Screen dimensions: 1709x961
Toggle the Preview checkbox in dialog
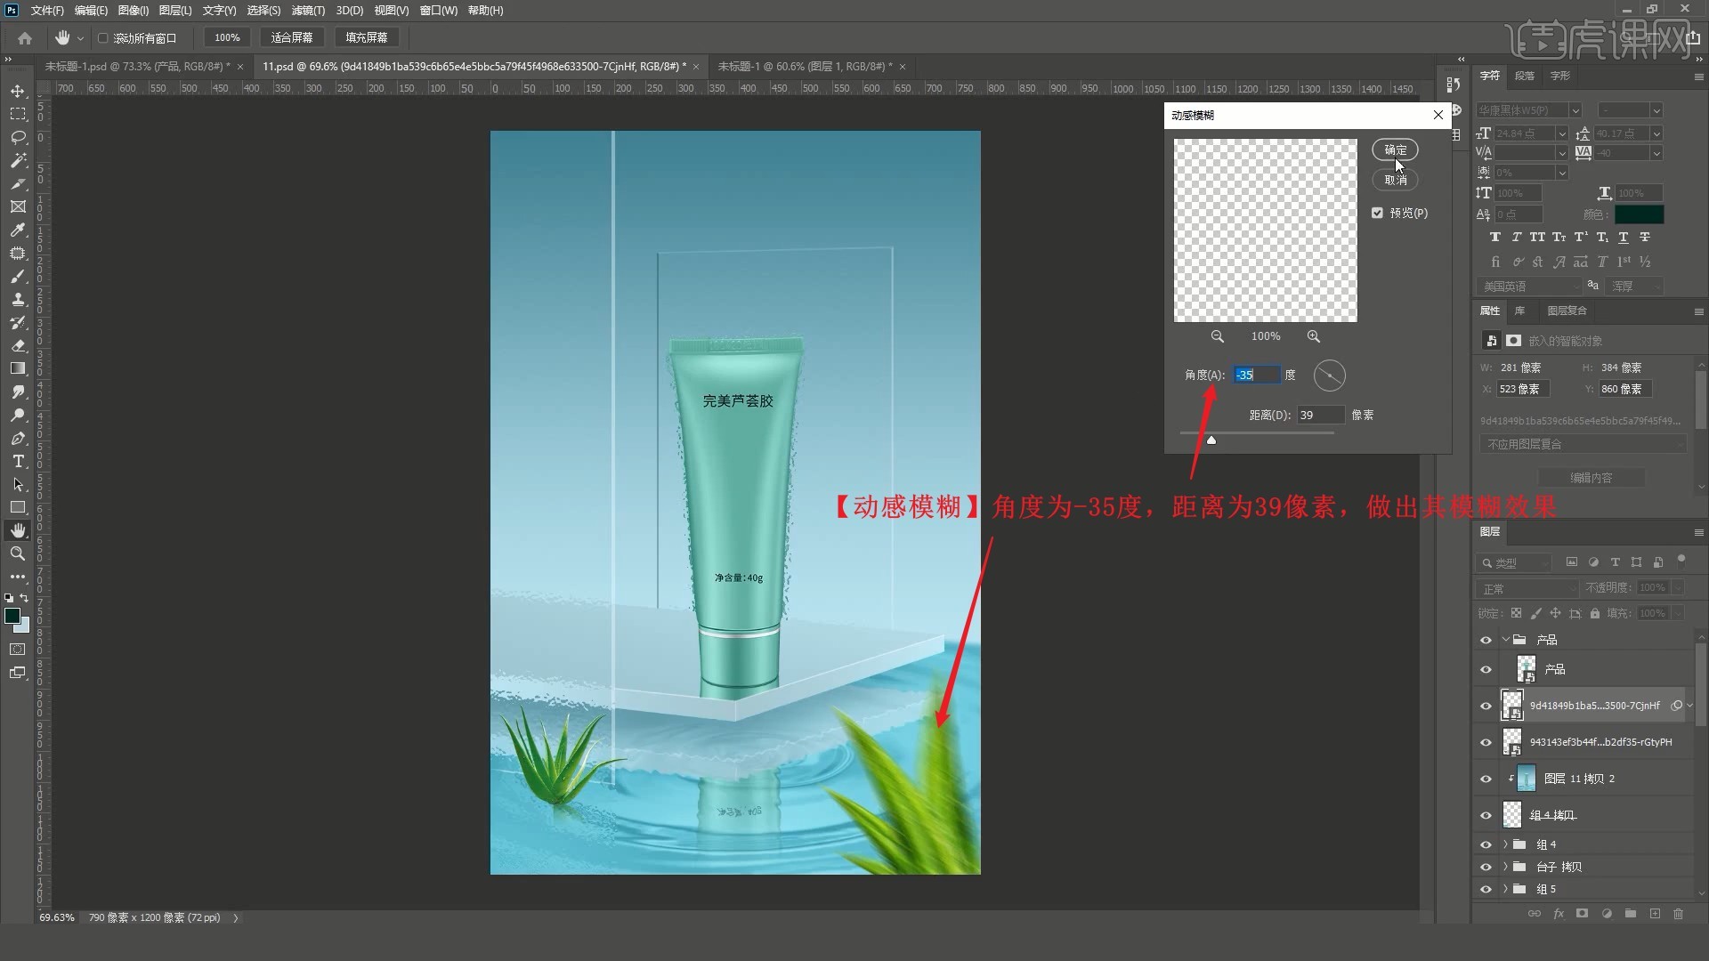(1378, 213)
